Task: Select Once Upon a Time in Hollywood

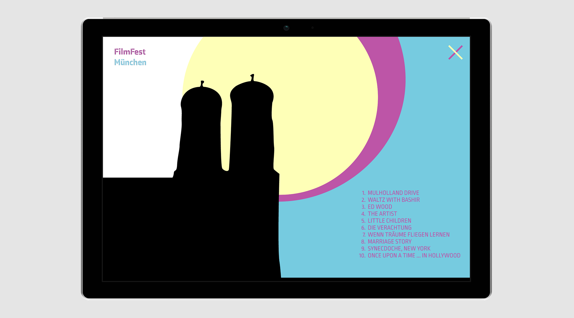Action: (x=414, y=256)
